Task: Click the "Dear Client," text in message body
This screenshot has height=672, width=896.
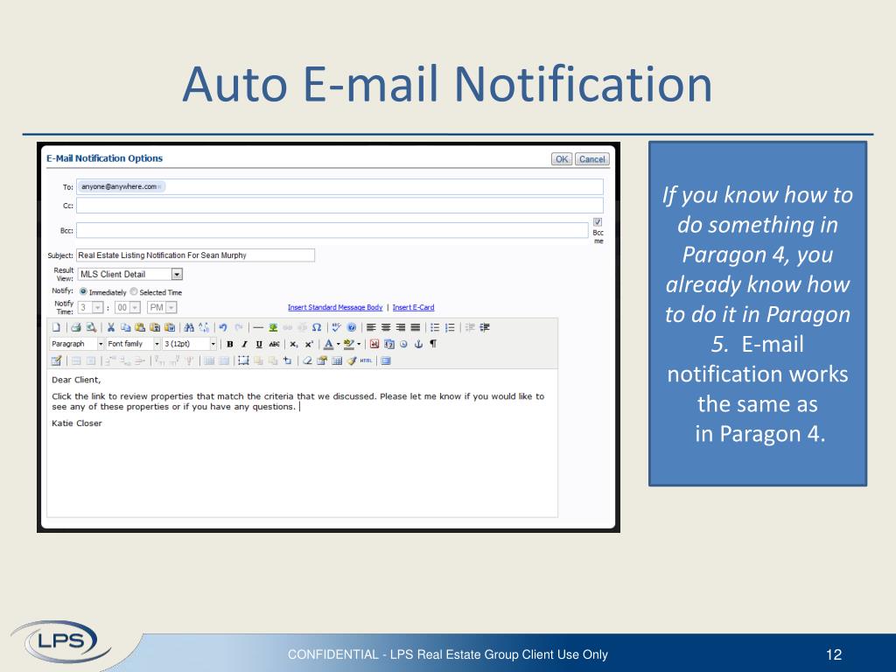Action: coord(76,380)
